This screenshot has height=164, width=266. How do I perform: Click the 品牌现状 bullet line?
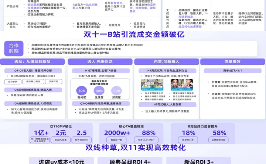click(x=87, y=45)
